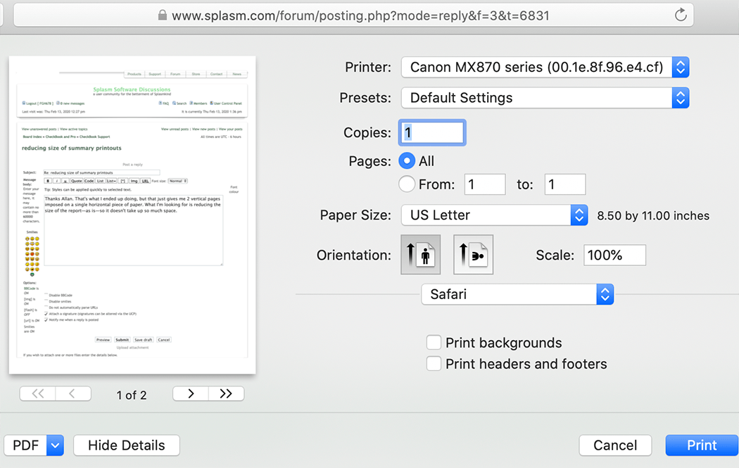Click the Copies input field
Image resolution: width=739 pixels, height=468 pixels.
pyautogui.click(x=432, y=132)
